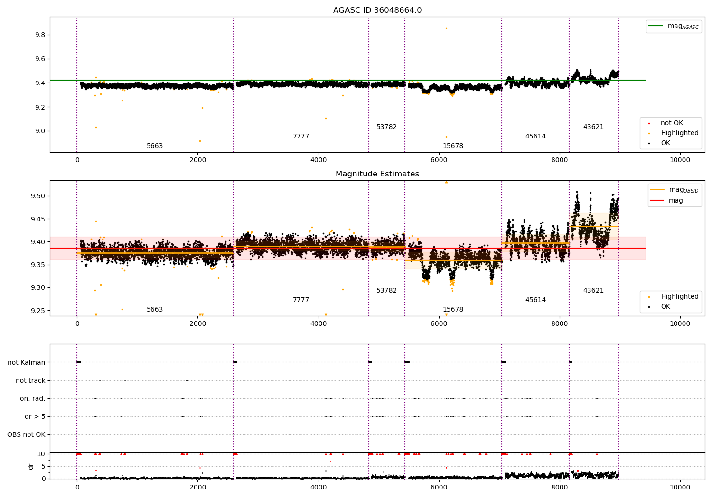Click obsid label 45614 in top panel
This screenshot has width=712, height=498.
[x=535, y=137]
